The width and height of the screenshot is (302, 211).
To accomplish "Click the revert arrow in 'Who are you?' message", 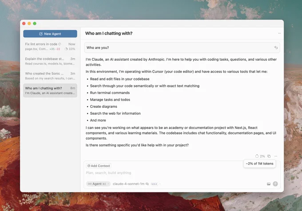I will [276, 48].
